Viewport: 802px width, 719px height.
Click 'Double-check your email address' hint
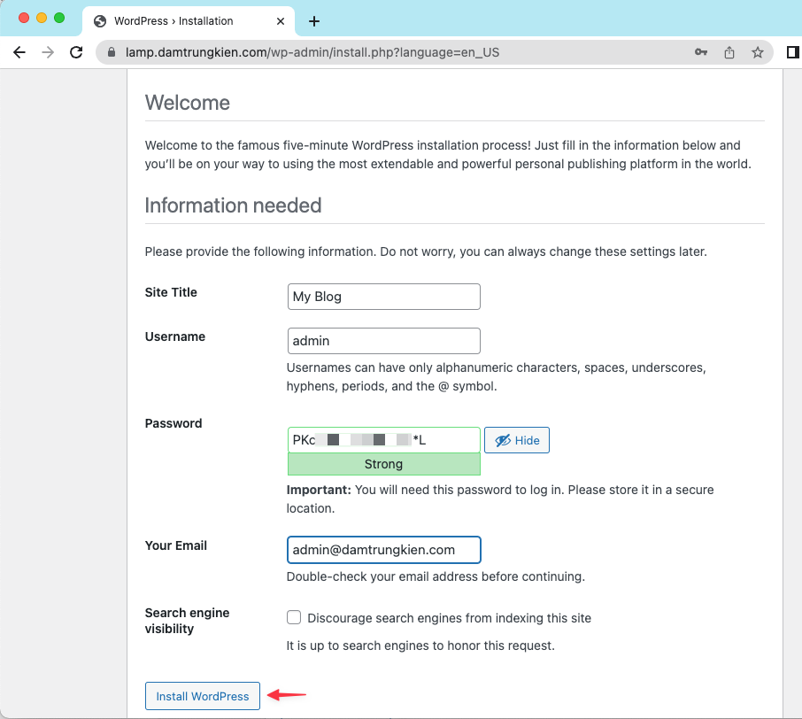tap(436, 576)
